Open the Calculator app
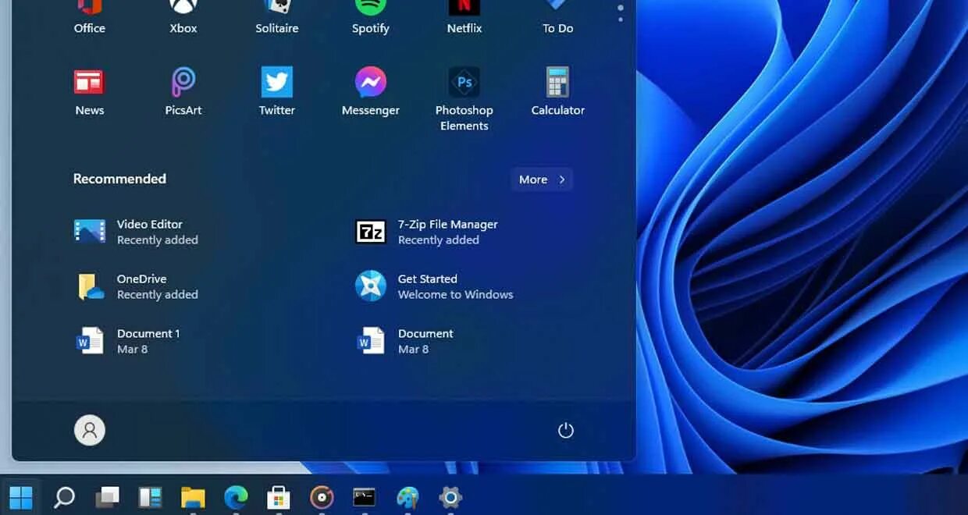This screenshot has height=515, width=968. (x=558, y=91)
